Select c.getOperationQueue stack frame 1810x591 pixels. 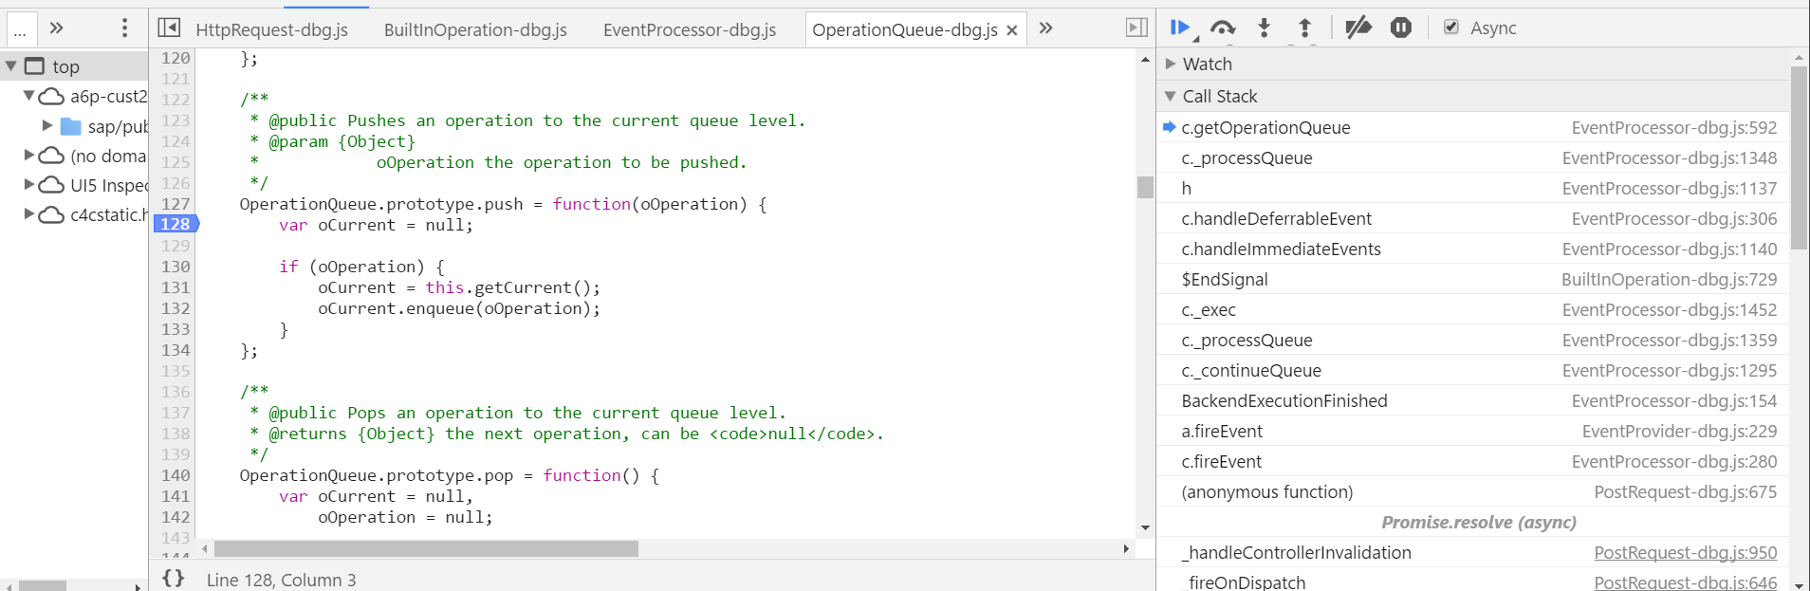pyautogui.click(x=1473, y=127)
